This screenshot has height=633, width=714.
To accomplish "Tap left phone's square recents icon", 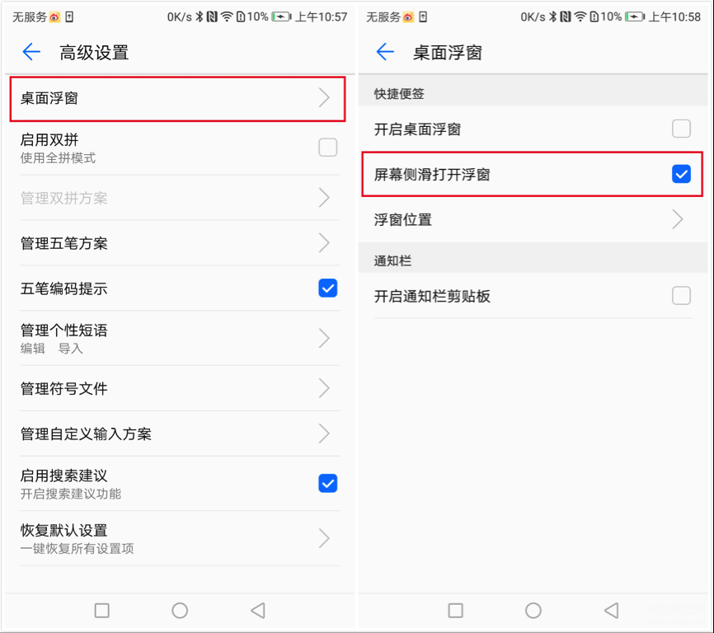I will pos(101,610).
